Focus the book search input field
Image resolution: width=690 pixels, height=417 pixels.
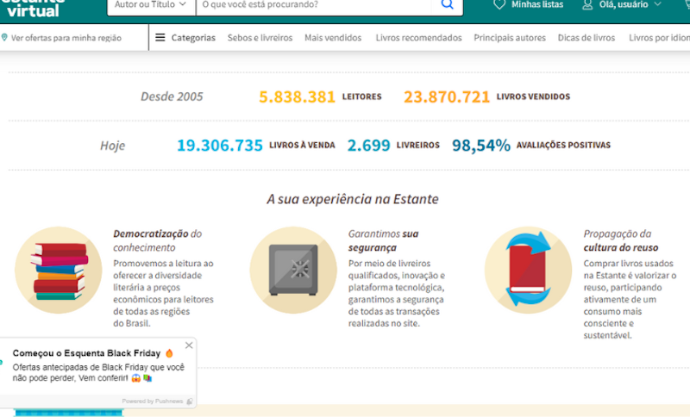click(x=314, y=7)
